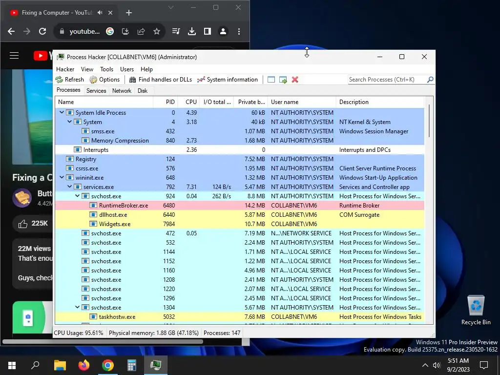The height and width of the screenshot is (375, 500).
Task: Click Refresh in Process Hacker toolbar
Action: (x=69, y=80)
